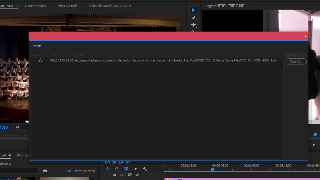Select the conform error event row
The width and height of the screenshot is (320, 180).
(x=157, y=60)
